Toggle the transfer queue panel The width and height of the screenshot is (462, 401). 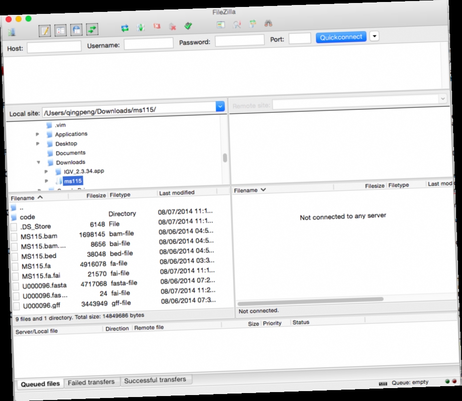(x=91, y=30)
